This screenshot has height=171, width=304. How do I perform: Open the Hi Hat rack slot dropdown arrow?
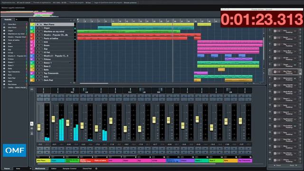(295, 58)
